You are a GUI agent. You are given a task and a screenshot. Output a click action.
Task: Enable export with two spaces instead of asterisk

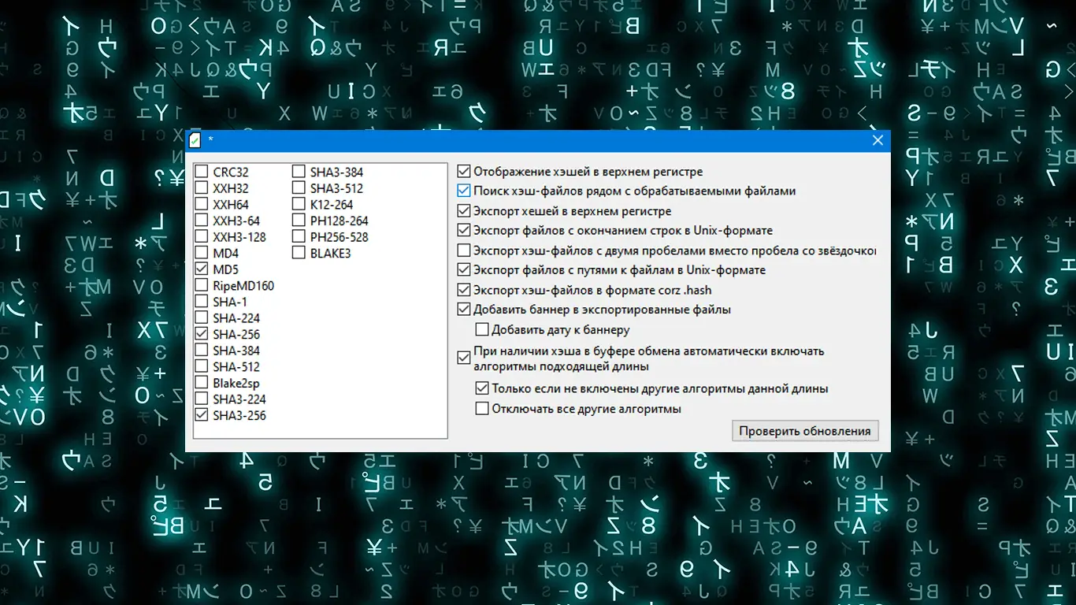point(464,251)
